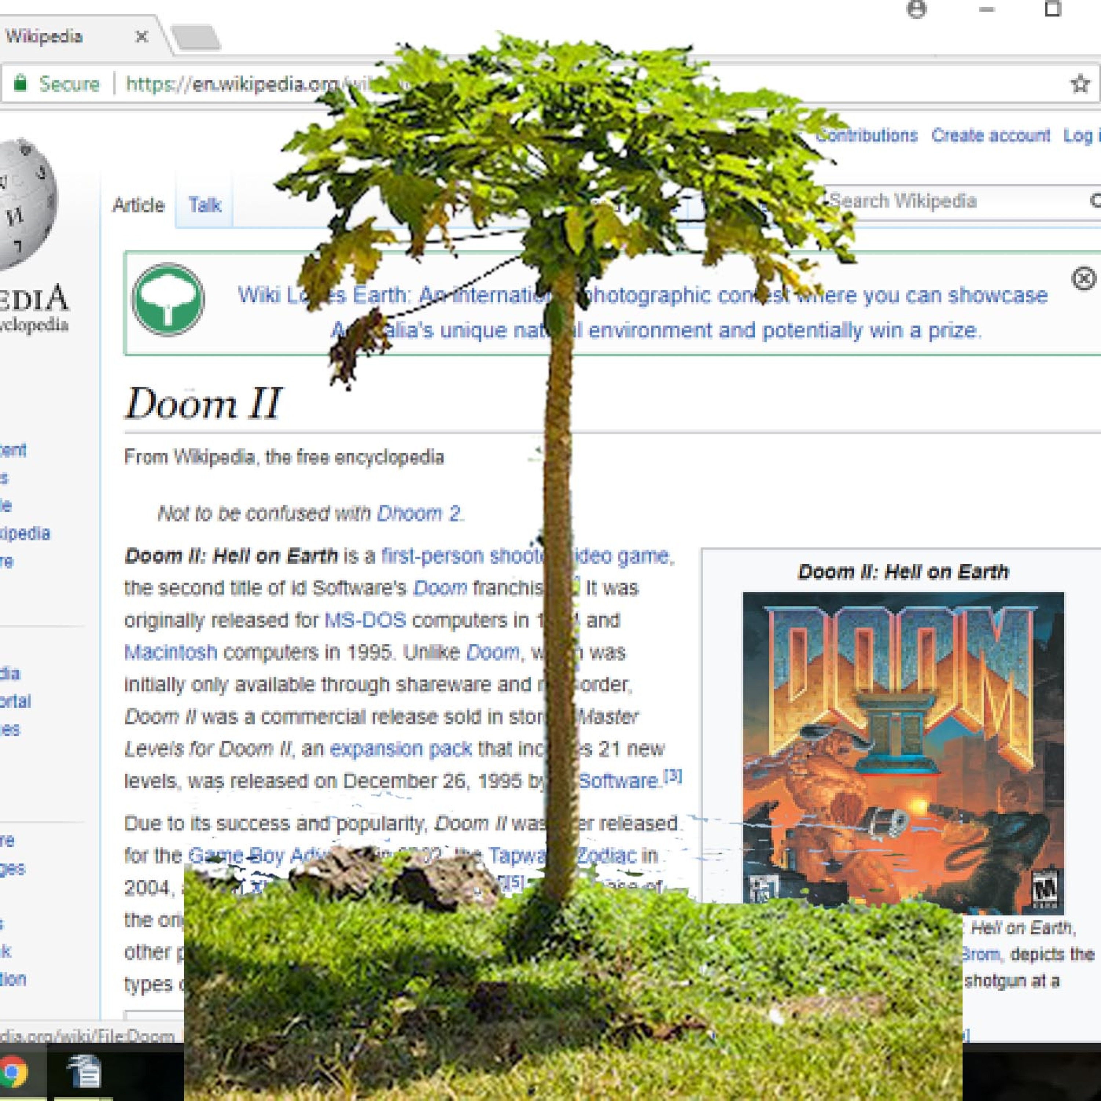The image size is (1101, 1101).
Task: Click the Wiki Loves Earth green tree icon
Action: click(x=168, y=299)
